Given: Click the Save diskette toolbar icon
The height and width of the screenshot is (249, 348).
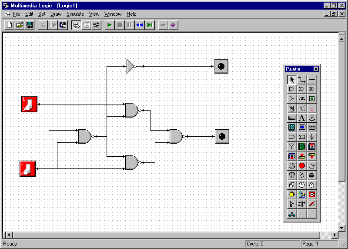Looking at the screenshot, I should pyautogui.click(x=30, y=25).
